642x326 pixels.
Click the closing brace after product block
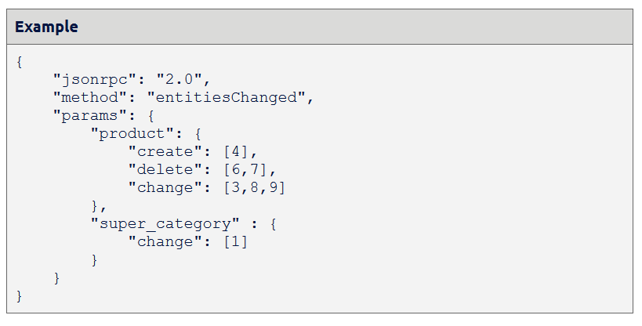95,205
